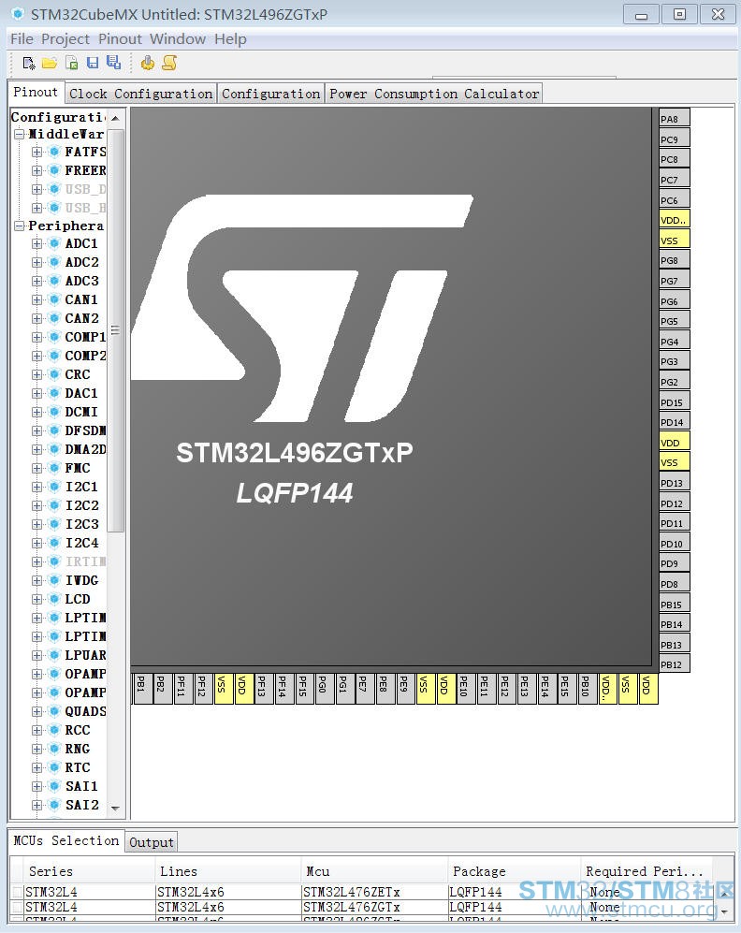Open the Window menu

click(x=178, y=38)
